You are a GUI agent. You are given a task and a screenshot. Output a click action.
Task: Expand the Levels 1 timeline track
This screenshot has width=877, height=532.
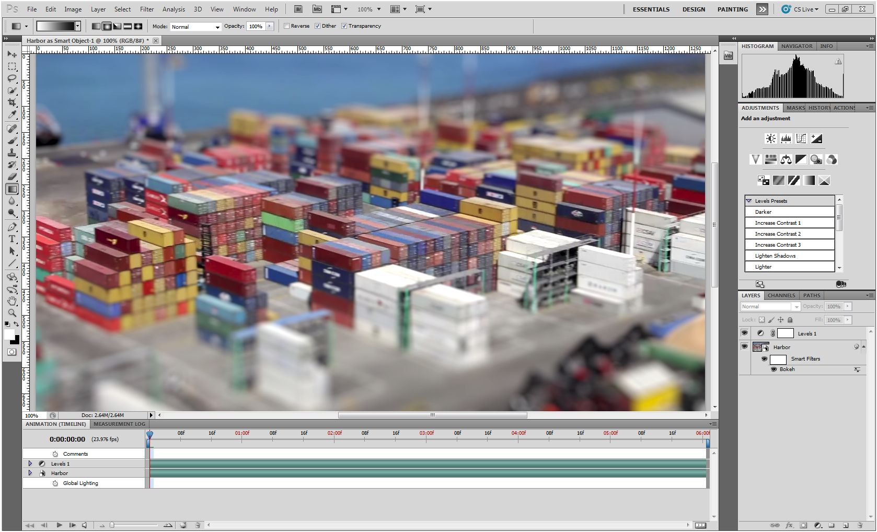point(30,464)
